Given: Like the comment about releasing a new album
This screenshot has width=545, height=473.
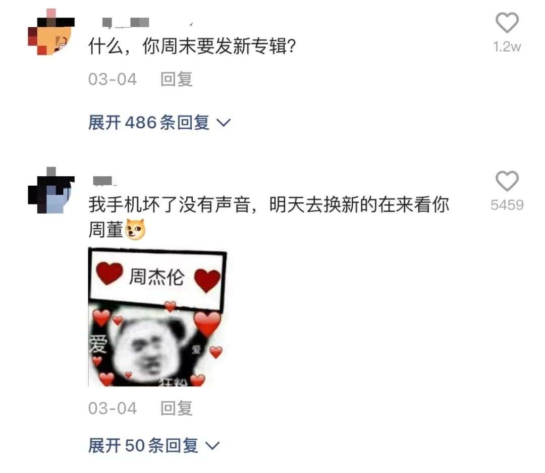Looking at the screenshot, I should pyautogui.click(x=507, y=23).
